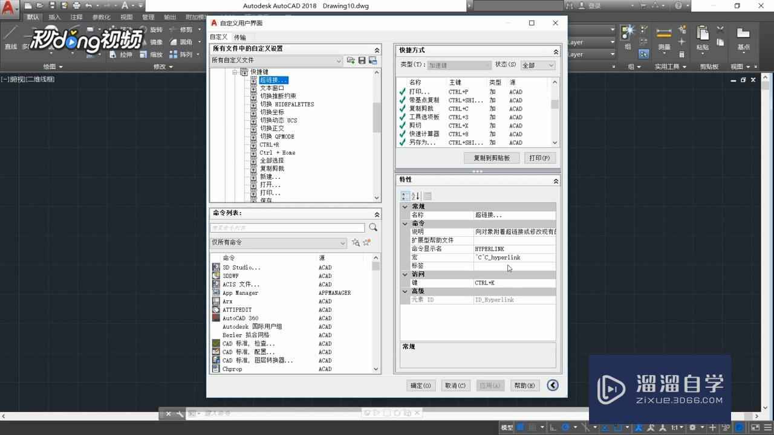Click the 3DDWF command icon
774x435 pixels.
click(x=216, y=275)
